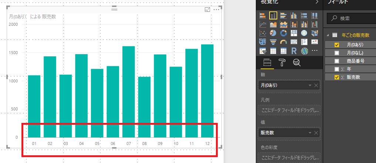The image size is (376, 163).
Task: Click the chart's top drag handle
Action: (114, 9)
